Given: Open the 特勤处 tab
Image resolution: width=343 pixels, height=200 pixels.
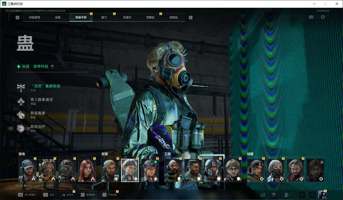Looking at the screenshot, I should pyautogui.click(x=150, y=17).
